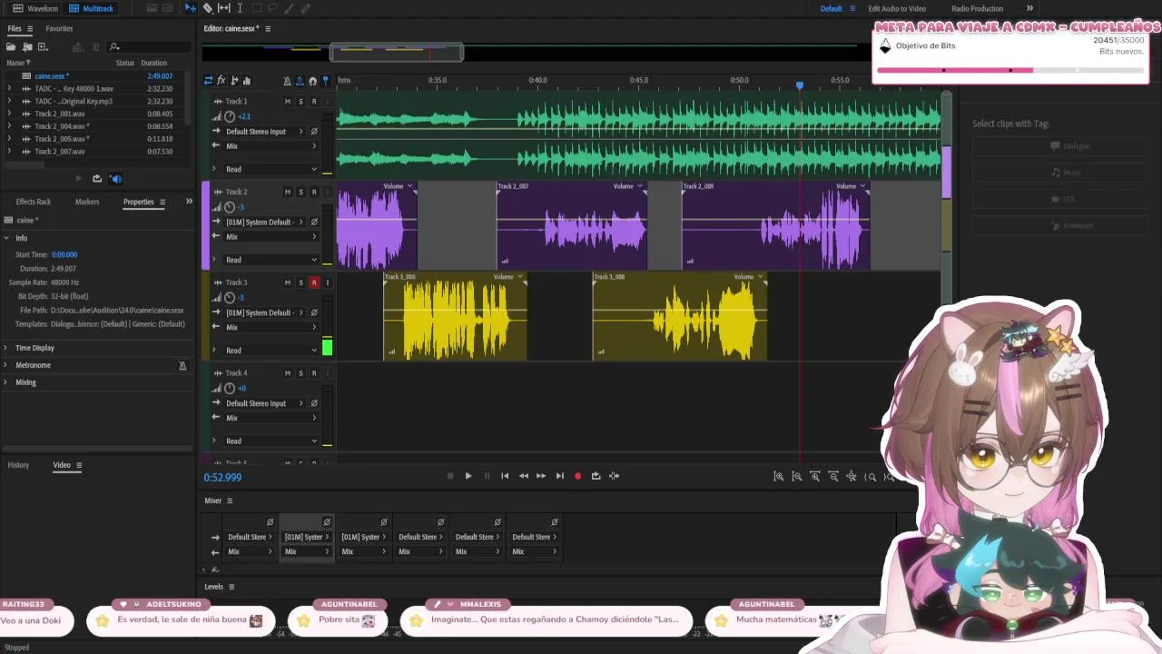Click Zoom Out Full icon in zoom controls
Screen dimensions: 1162x654
[851, 477]
